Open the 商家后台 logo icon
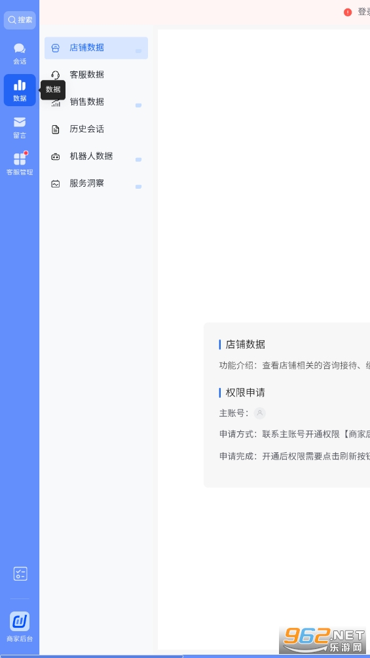Viewport: 370px width, 658px height. pyautogui.click(x=20, y=621)
